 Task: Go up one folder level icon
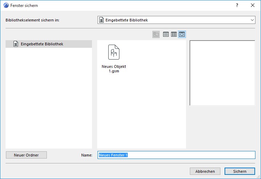[156, 34]
